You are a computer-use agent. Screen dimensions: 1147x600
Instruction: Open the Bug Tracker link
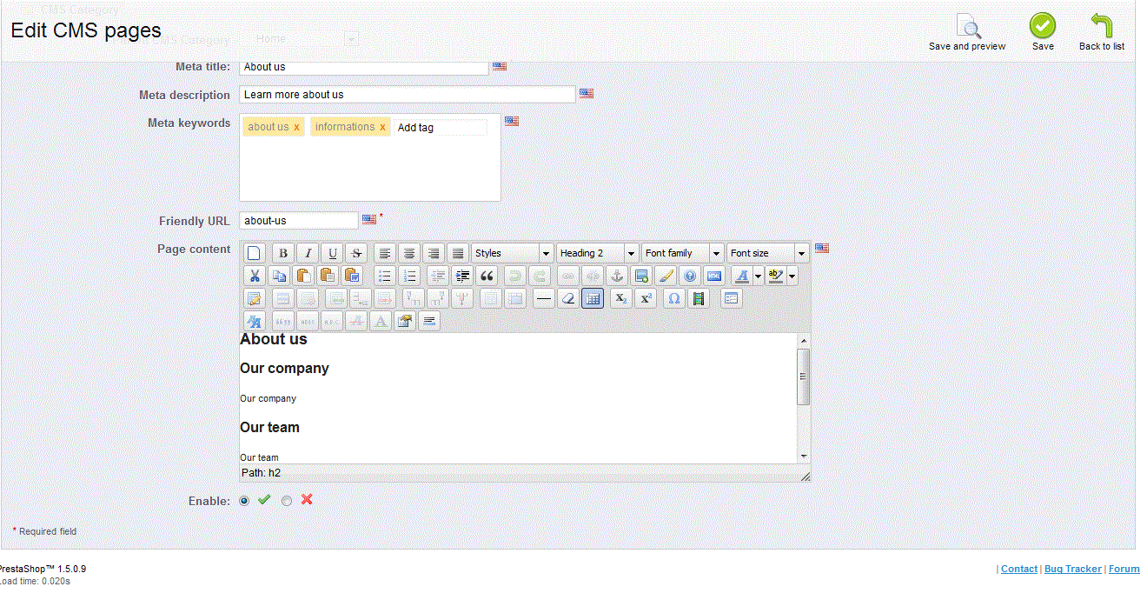1072,569
